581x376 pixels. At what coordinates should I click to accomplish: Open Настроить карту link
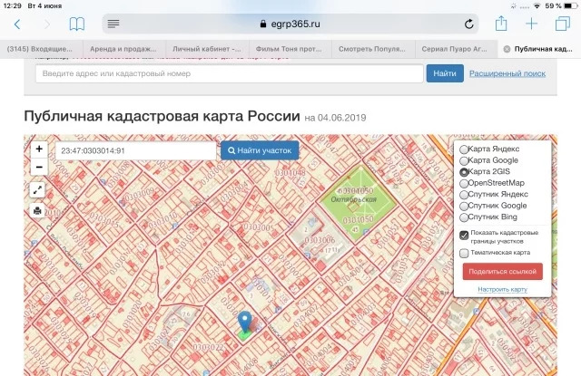coord(502,290)
